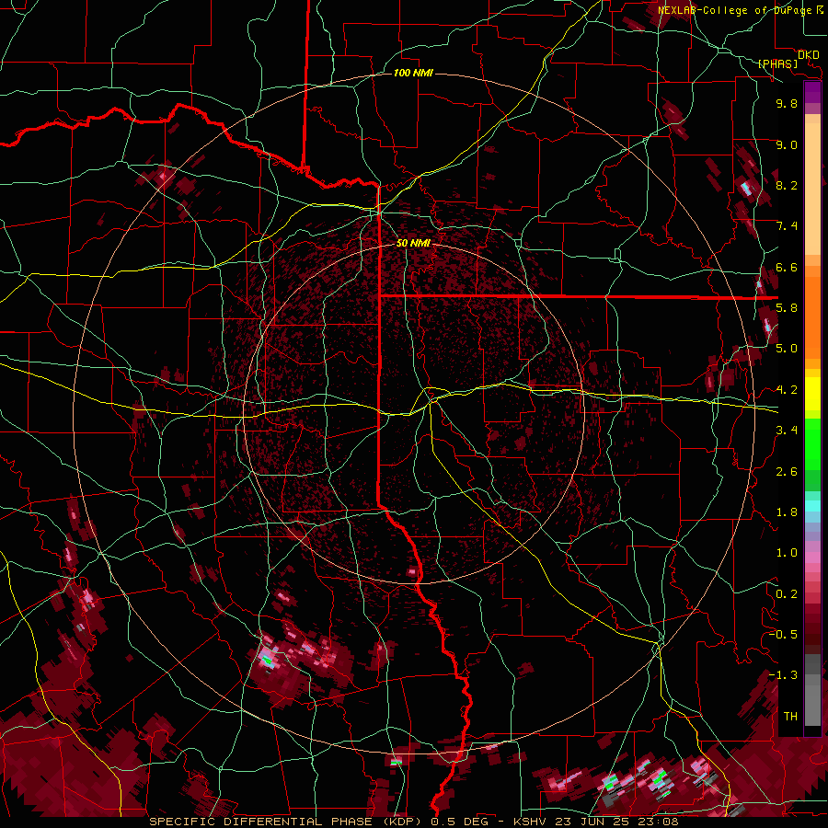Pick the pink band of the color scale
The height and width of the screenshot is (828, 828).
812,558
